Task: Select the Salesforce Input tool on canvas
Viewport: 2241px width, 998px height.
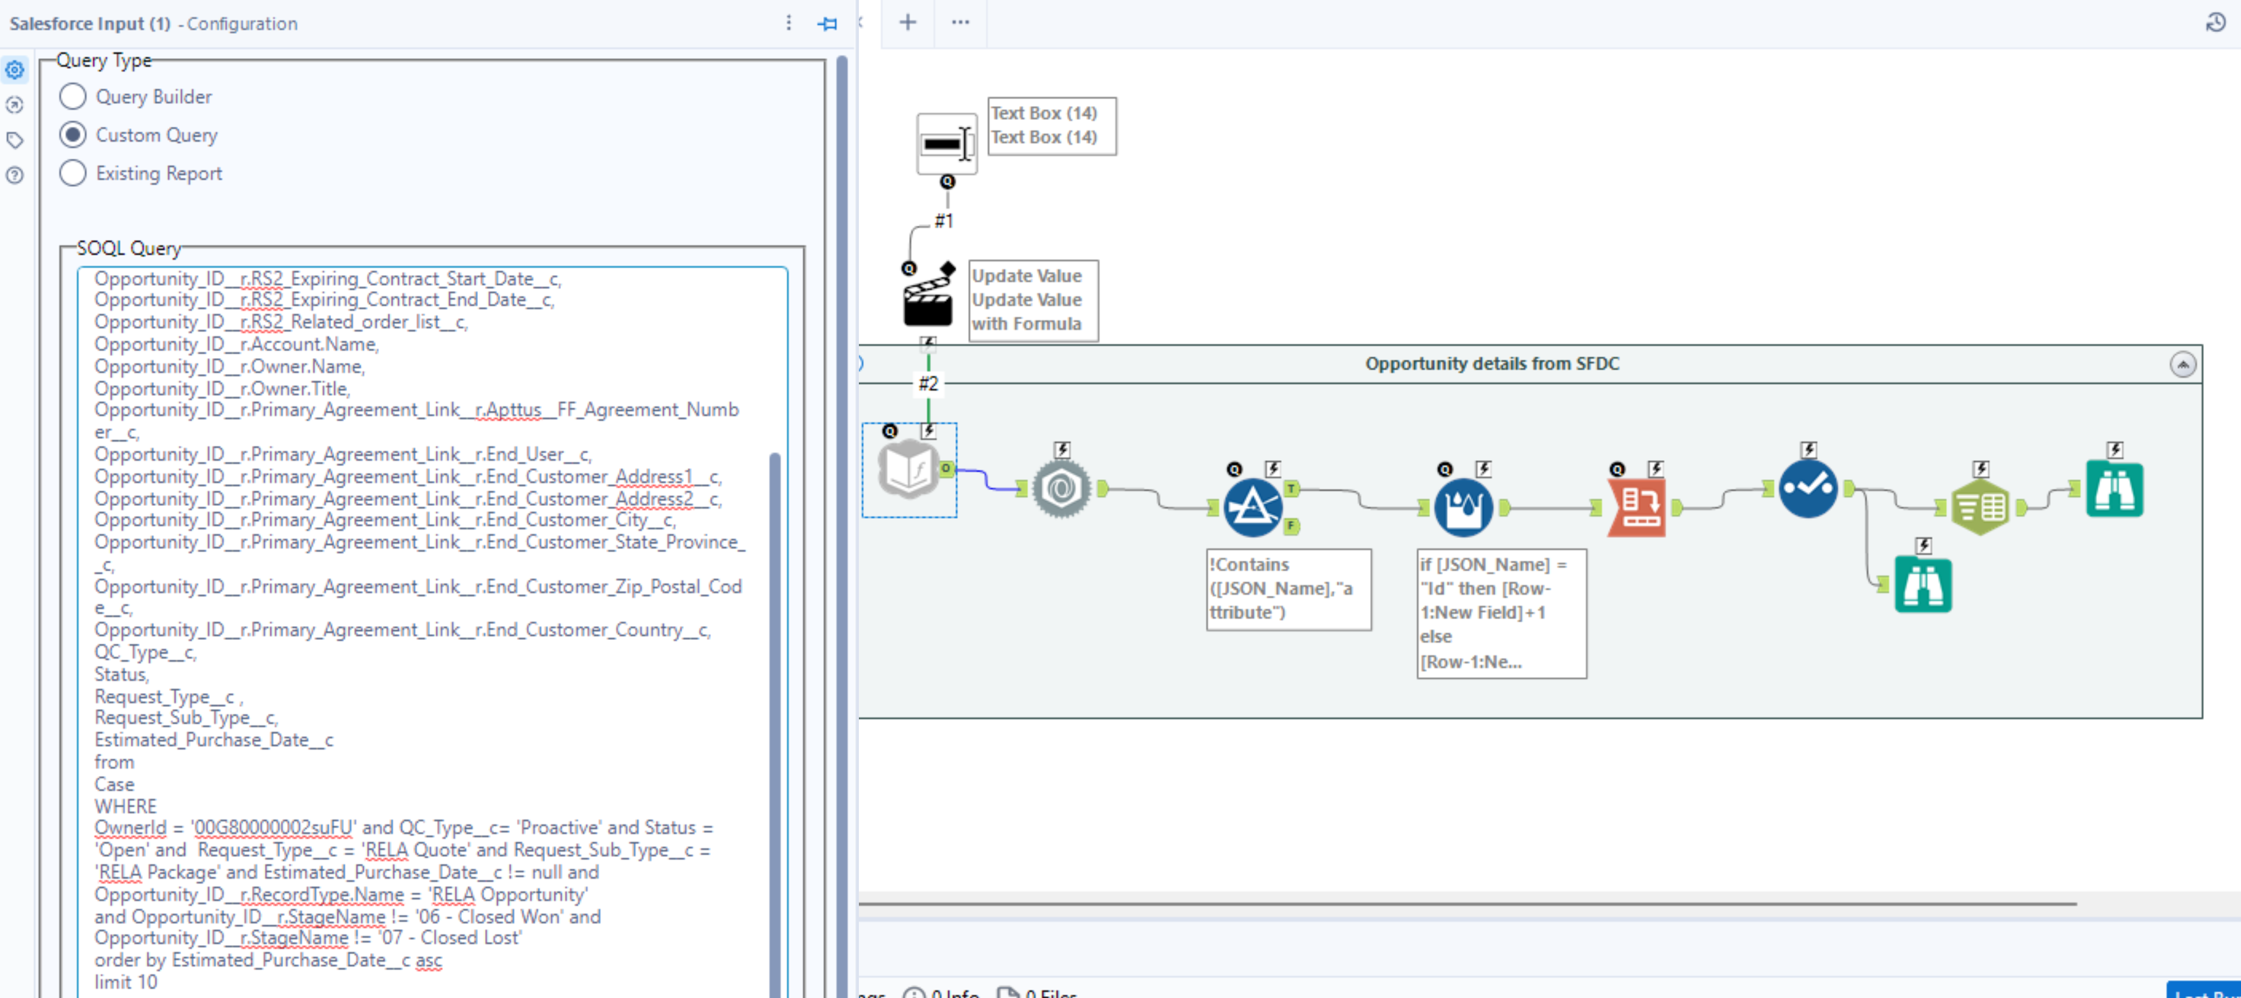Action: tap(907, 470)
